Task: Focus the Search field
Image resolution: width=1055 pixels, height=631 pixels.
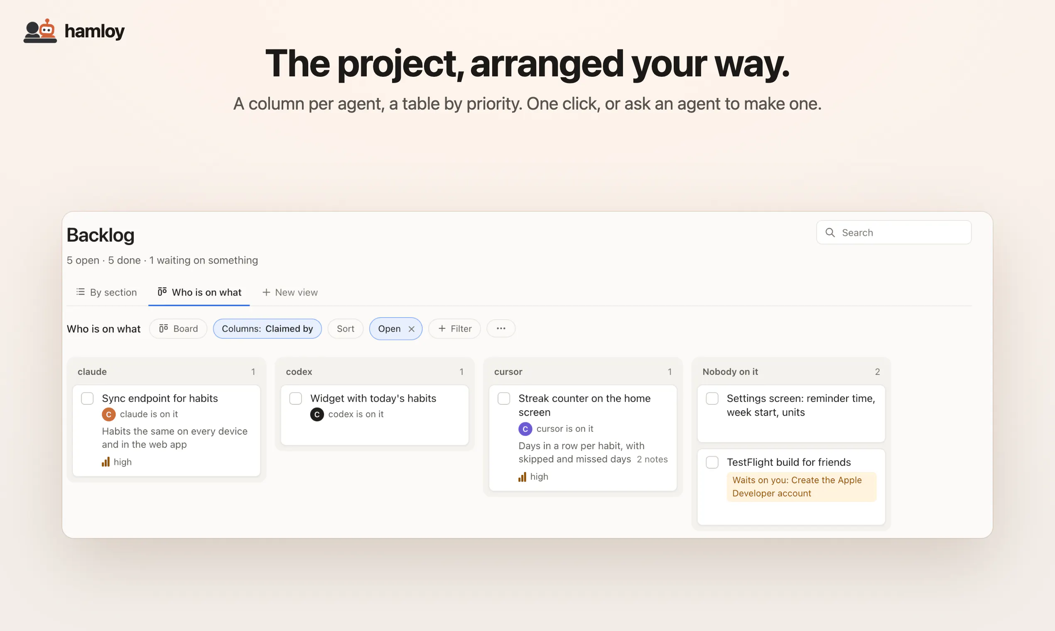Action: (x=894, y=232)
